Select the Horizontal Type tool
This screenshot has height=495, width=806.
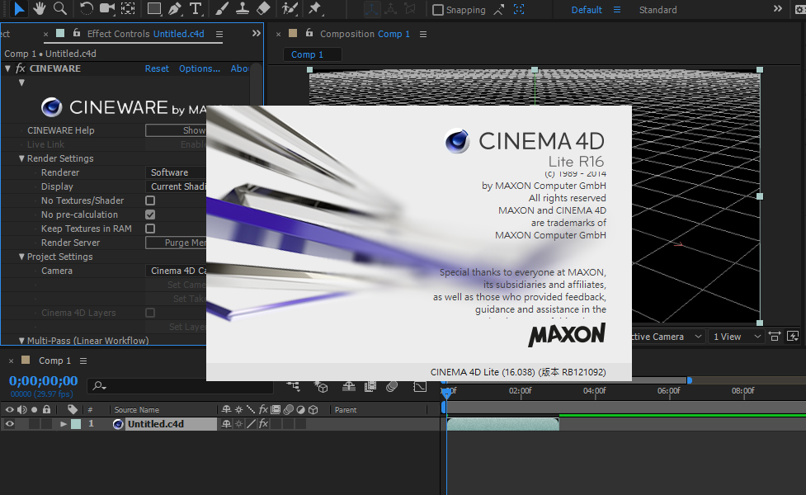tap(196, 9)
